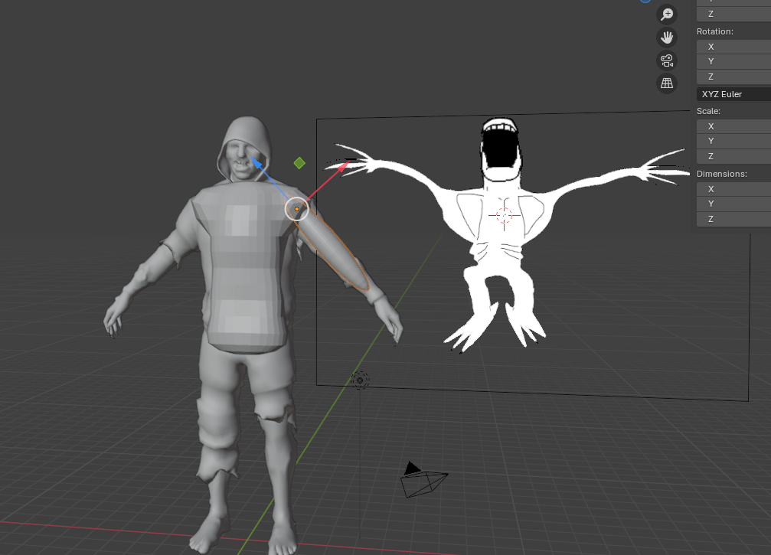771x555 pixels.
Task: Select the point light object near grid
Action: pyautogui.click(x=360, y=380)
